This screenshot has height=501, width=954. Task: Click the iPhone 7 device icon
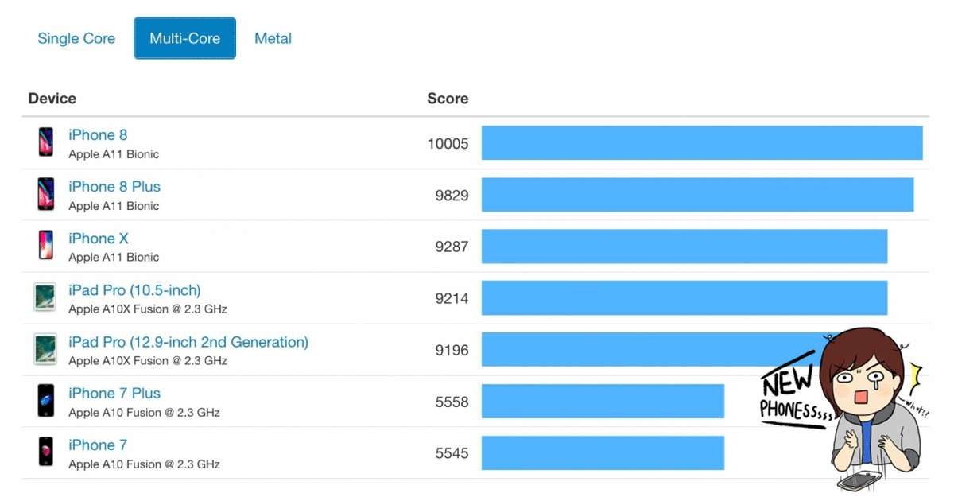pos(46,452)
